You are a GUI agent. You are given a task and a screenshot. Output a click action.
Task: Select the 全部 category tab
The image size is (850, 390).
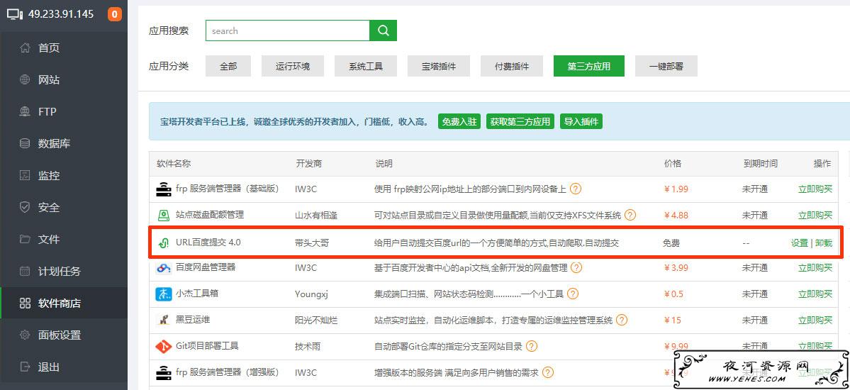228,66
